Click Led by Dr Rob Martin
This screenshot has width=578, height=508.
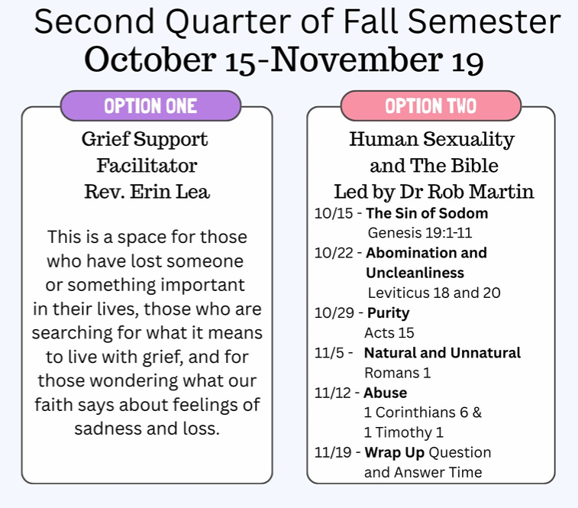point(434,192)
